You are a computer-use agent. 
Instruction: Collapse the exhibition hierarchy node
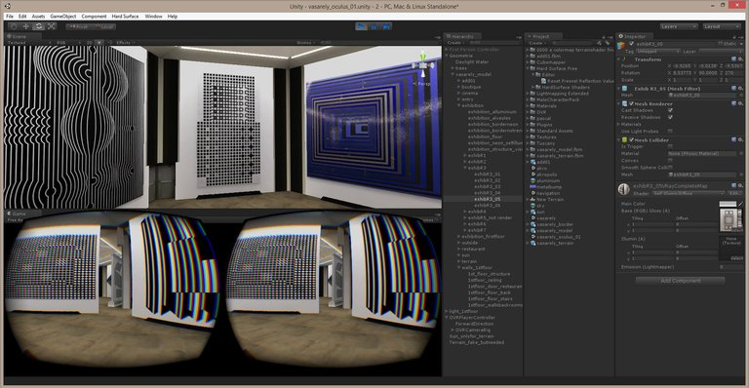[458, 105]
